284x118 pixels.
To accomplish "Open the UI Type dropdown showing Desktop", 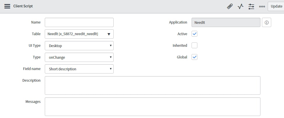I will (79, 46).
